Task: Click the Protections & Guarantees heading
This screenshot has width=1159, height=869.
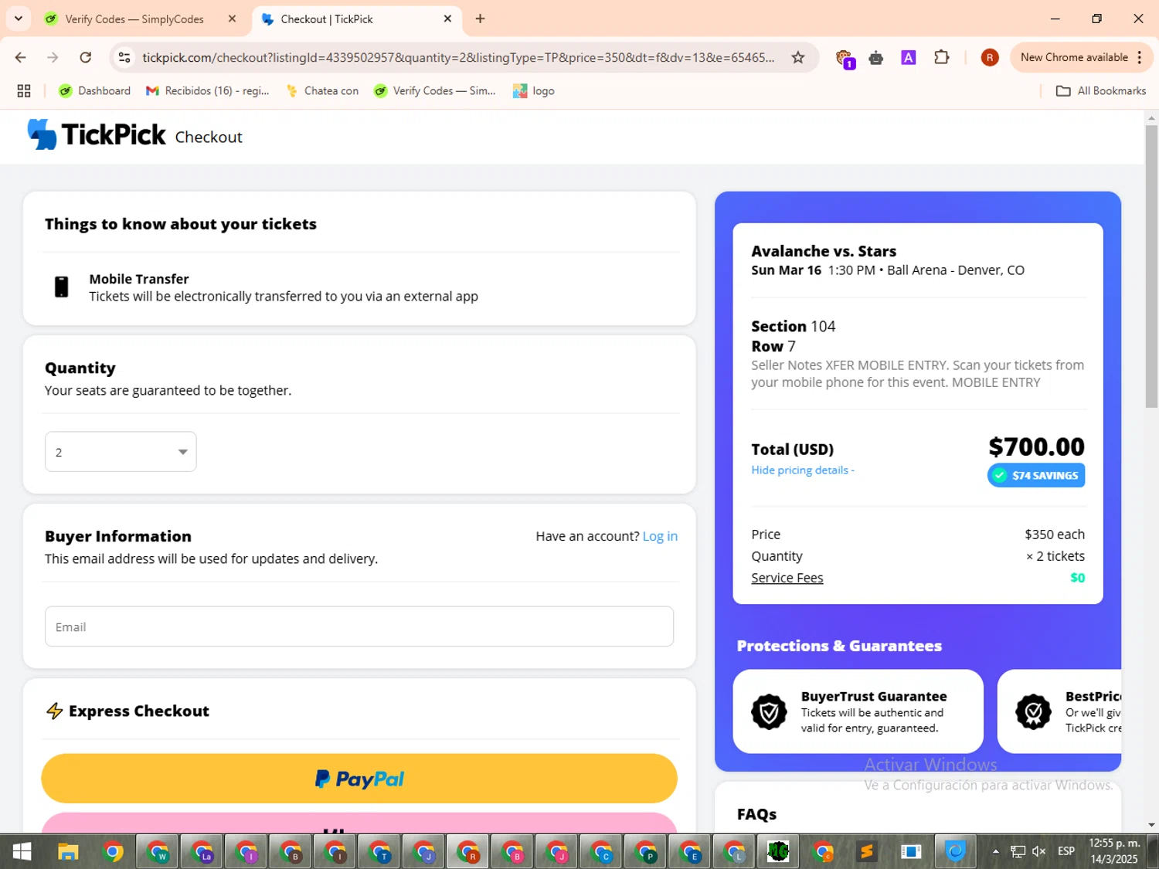Action: click(x=839, y=646)
